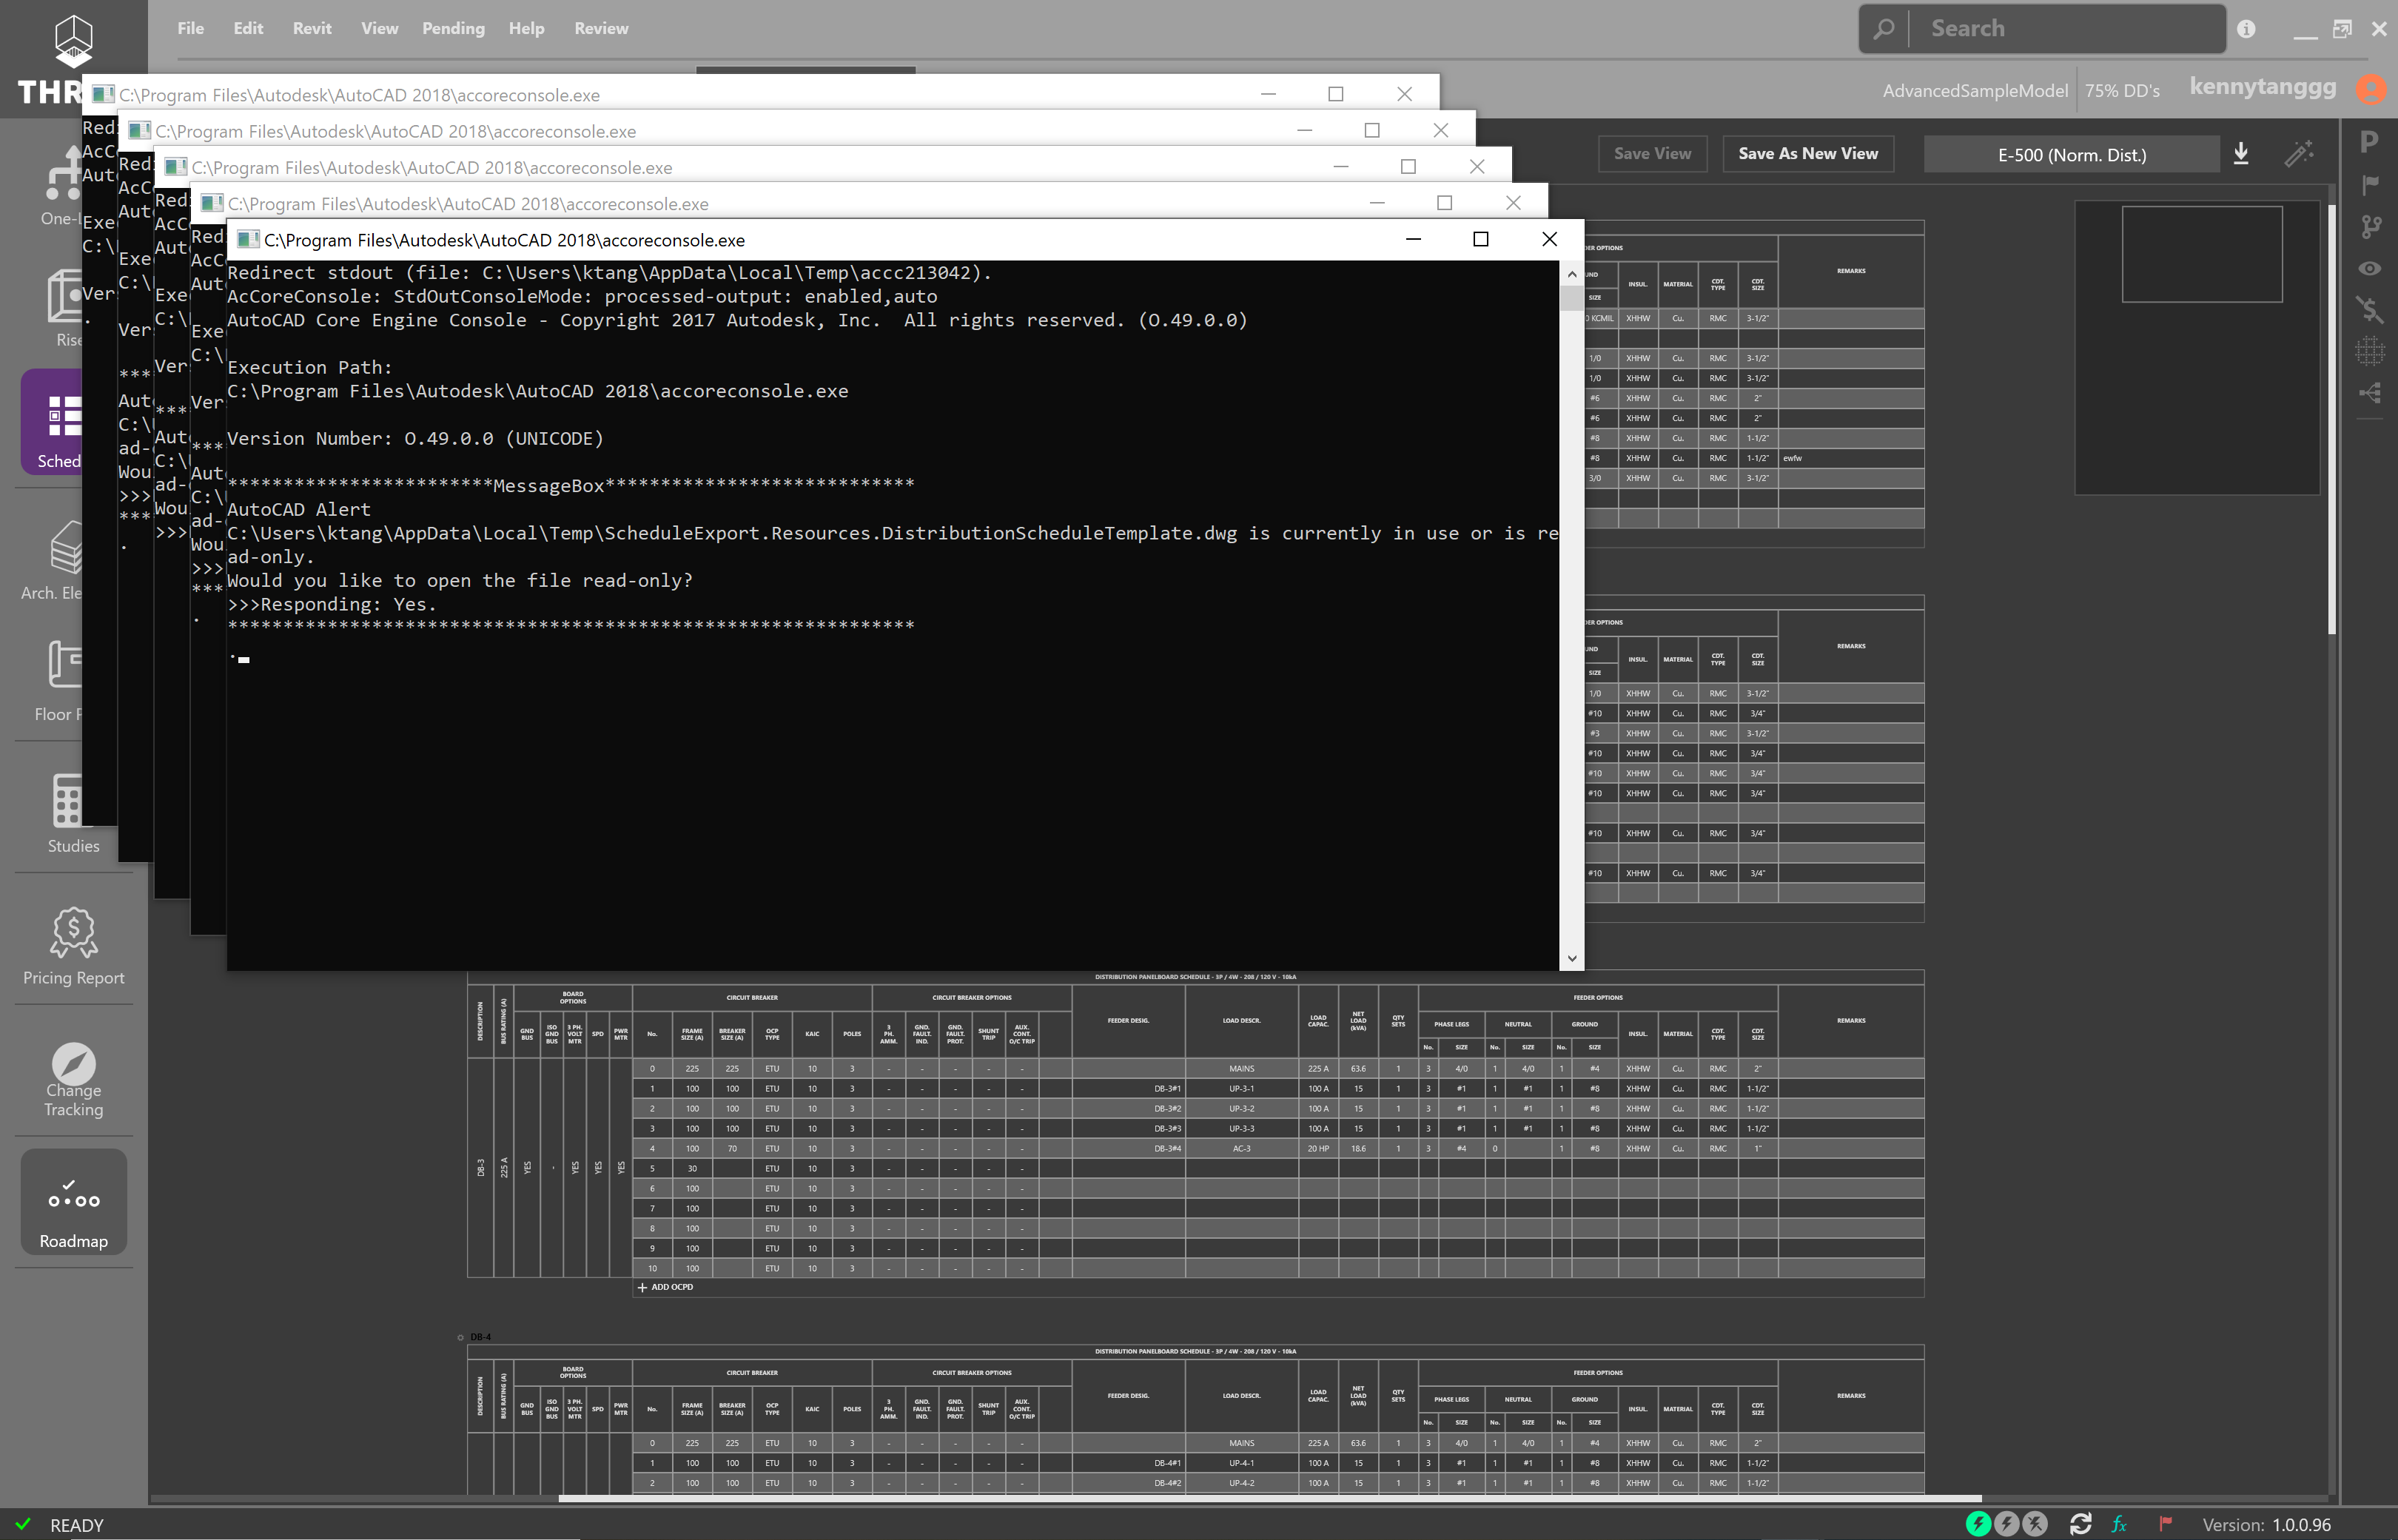Open the View menu

coord(379,28)
